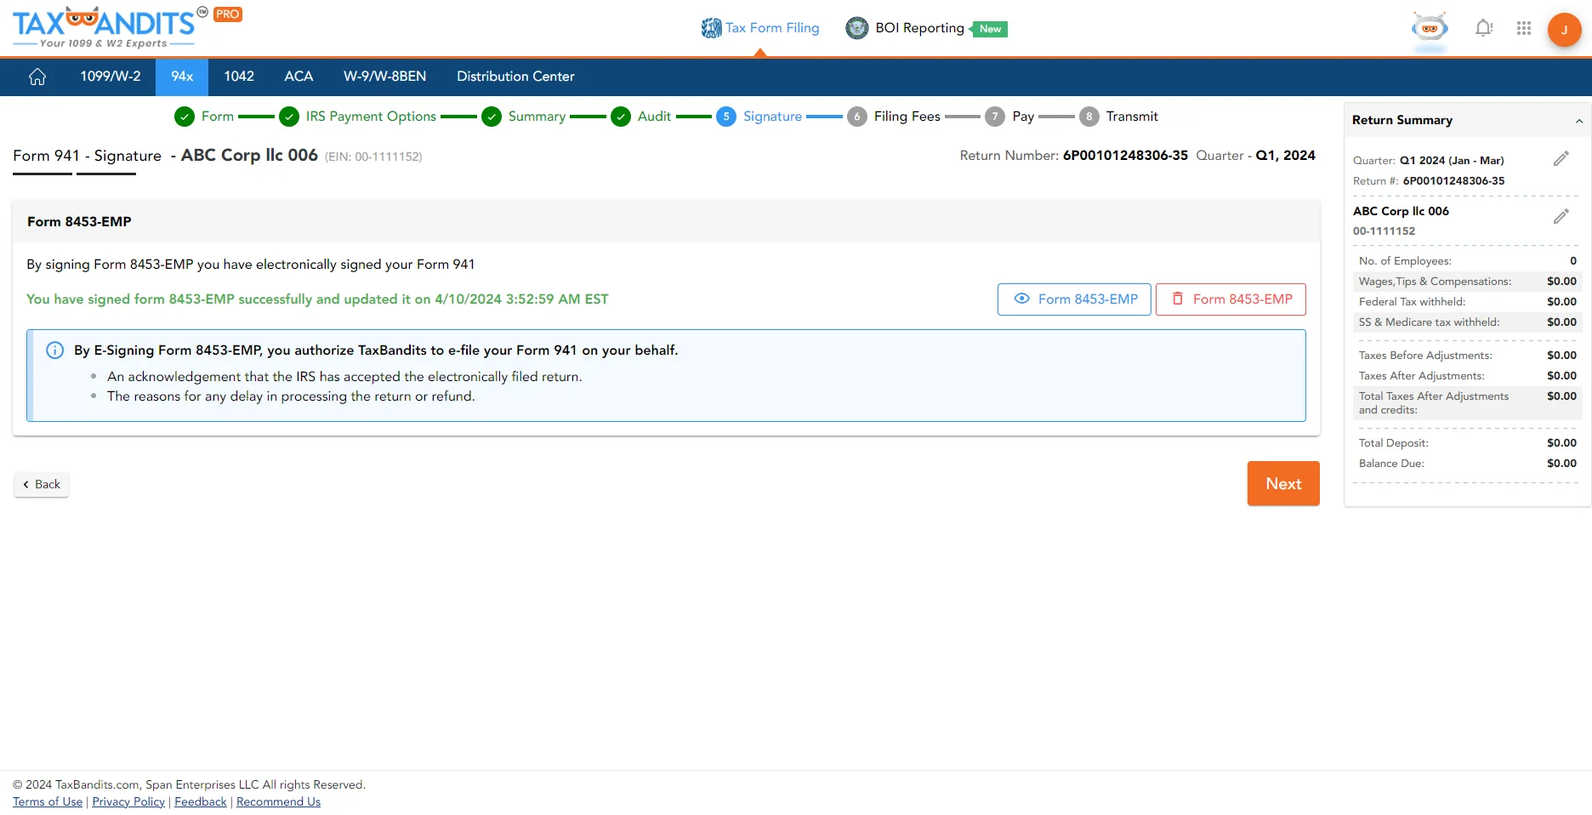Go to the home icon in navbar
Screen dimensions: 1592x815
37,77
